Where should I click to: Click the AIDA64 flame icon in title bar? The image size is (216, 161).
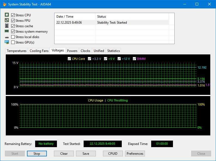tap(5, 4)
